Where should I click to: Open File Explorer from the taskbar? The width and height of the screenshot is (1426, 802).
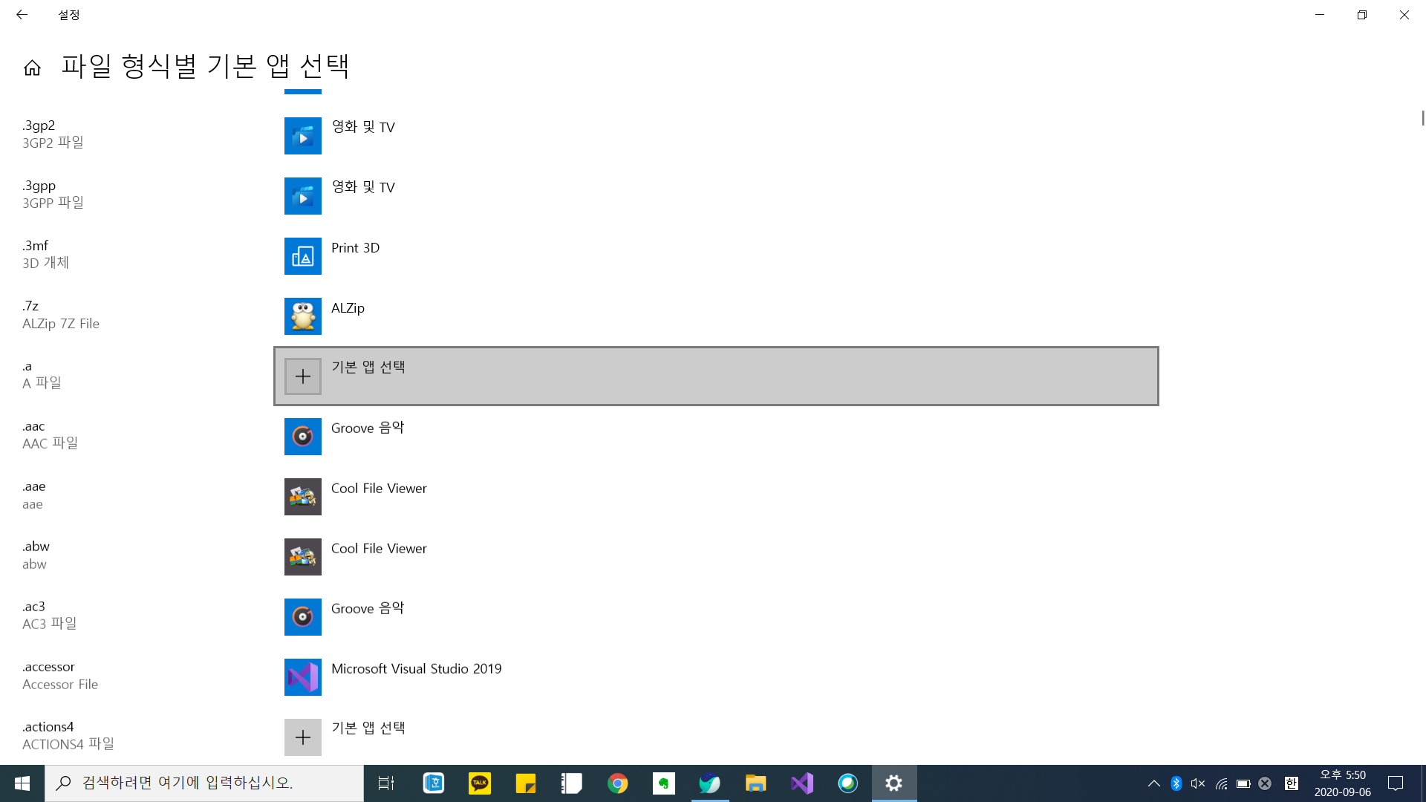coord(755,783)
